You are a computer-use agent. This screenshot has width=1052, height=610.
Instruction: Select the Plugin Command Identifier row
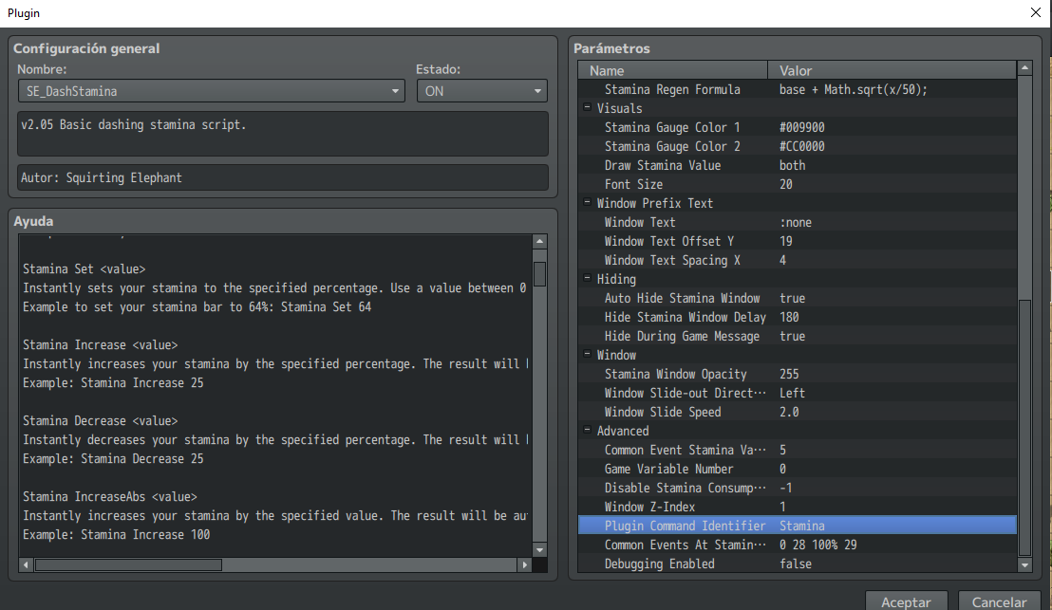(x=797, y=527)
